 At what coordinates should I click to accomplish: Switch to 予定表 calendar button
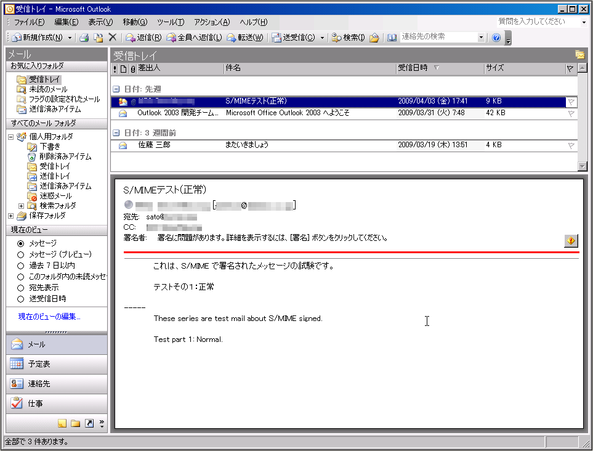pos(57,364)
